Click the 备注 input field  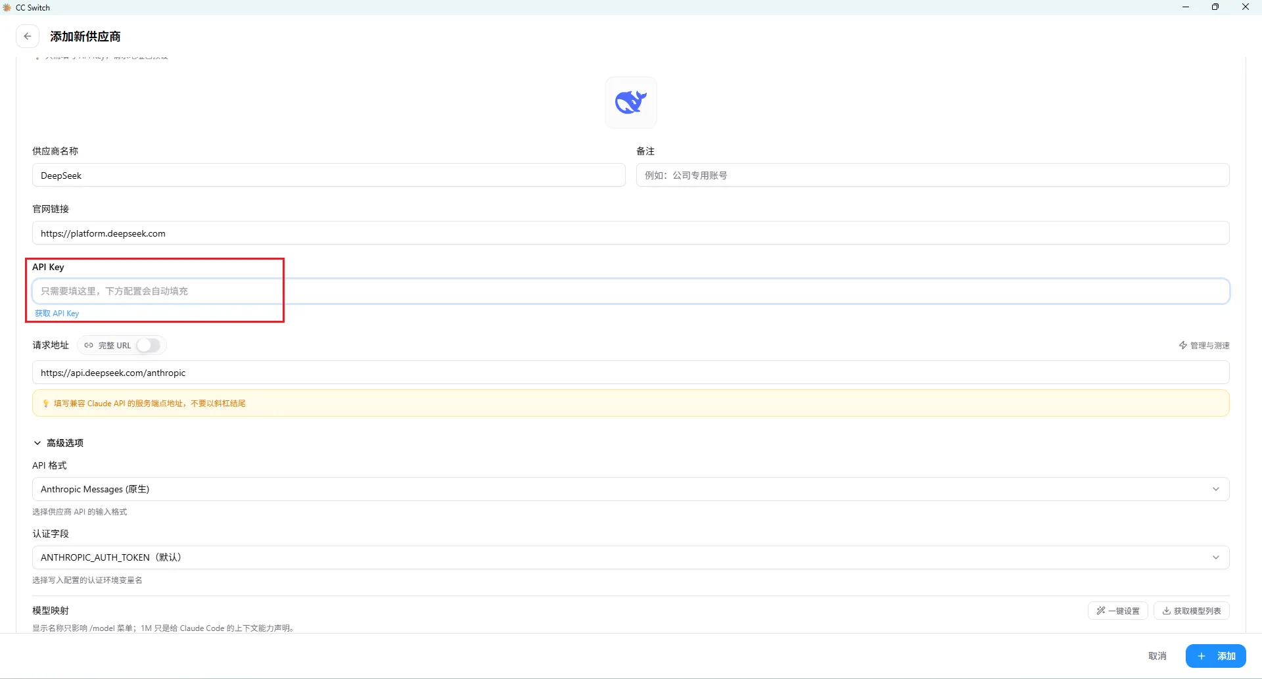point(933,176)
